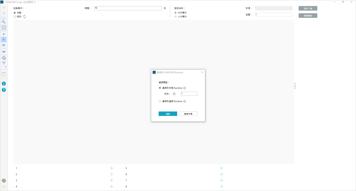Click the undo zoom arrow icon
356x191 pixels.
point(4,63)
